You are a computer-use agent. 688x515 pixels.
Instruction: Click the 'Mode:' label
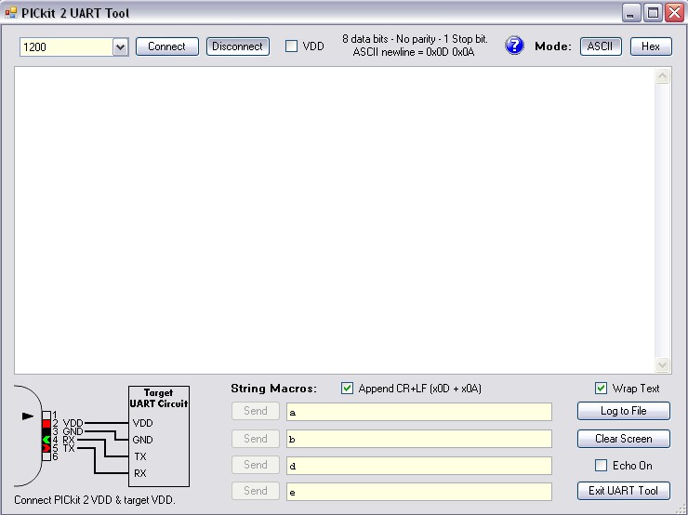(x=553, y=46)
